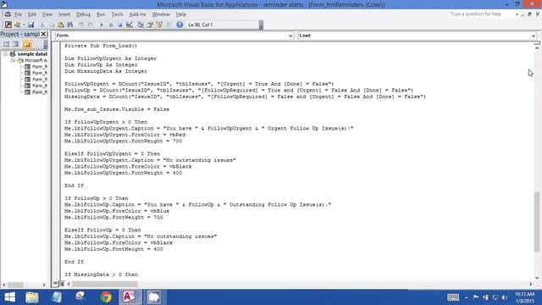Open the File menu
The image size is (542, 305).
(18, 14)
